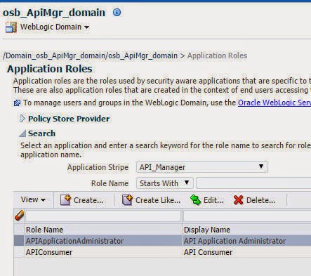This screenshot has height=276, width=311.
Task: Click the external link icon before 'To manage users'
Action: pos(17,103)
